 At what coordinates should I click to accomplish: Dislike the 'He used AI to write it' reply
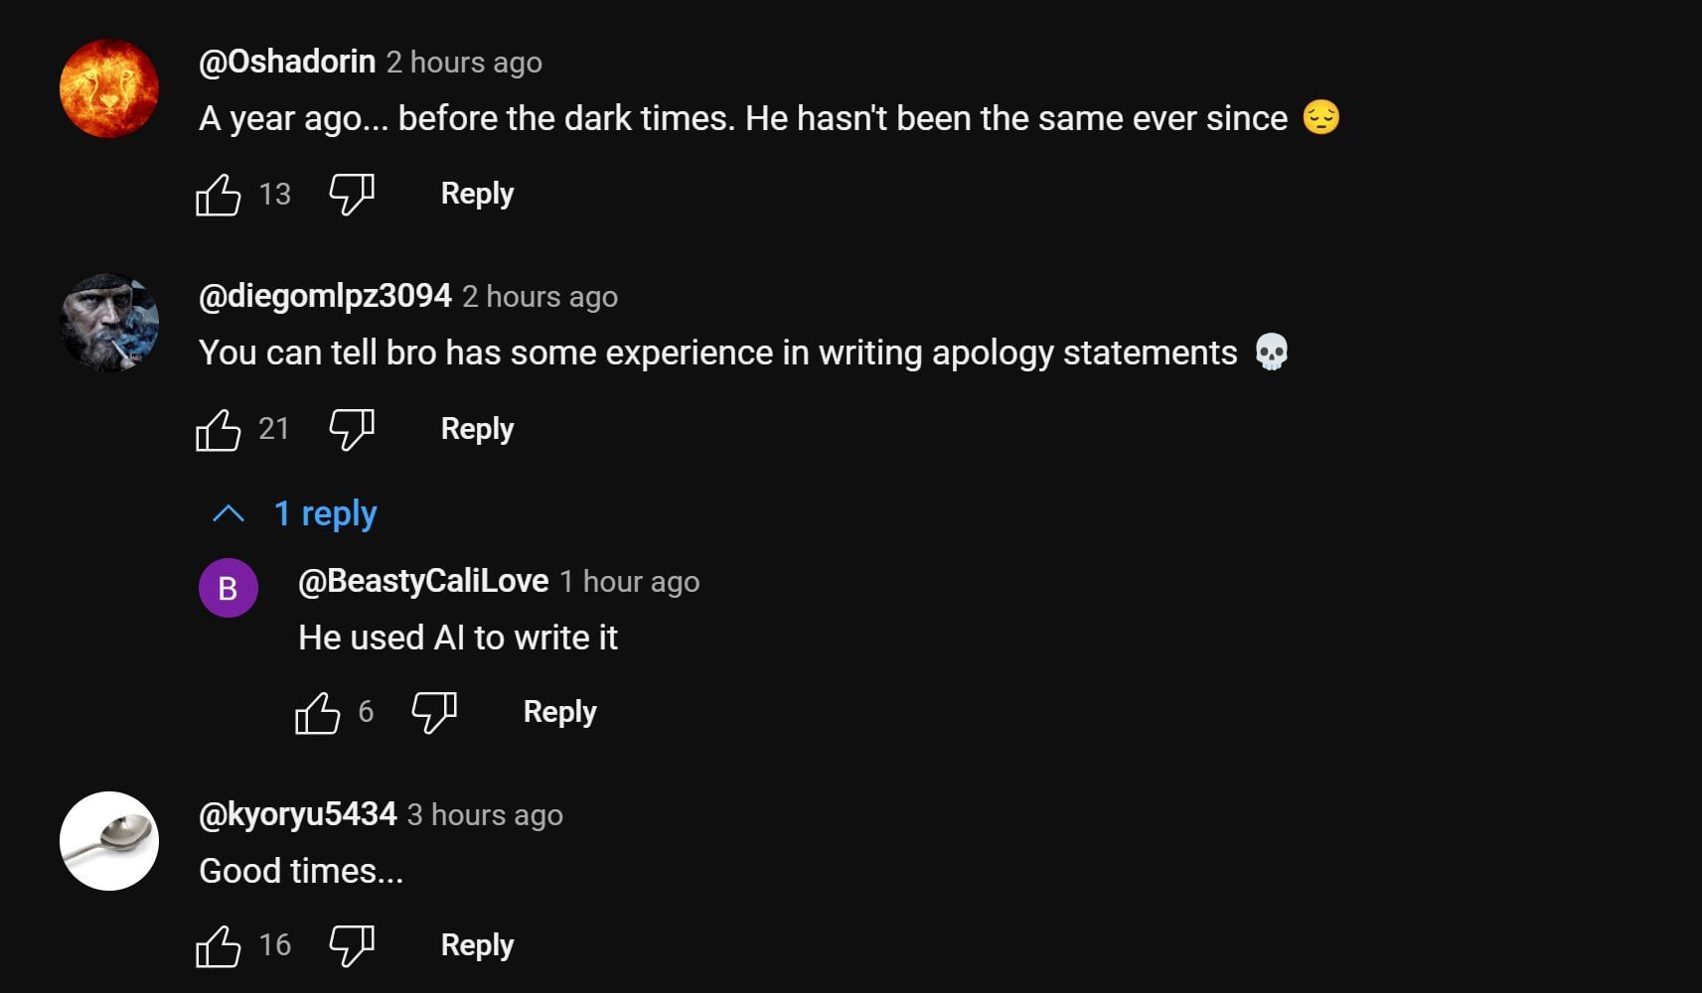pyautogui.click(x=434, y=713)
